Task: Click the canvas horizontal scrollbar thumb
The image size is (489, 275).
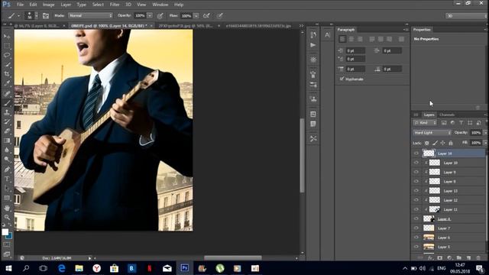Action: point(232,258)
